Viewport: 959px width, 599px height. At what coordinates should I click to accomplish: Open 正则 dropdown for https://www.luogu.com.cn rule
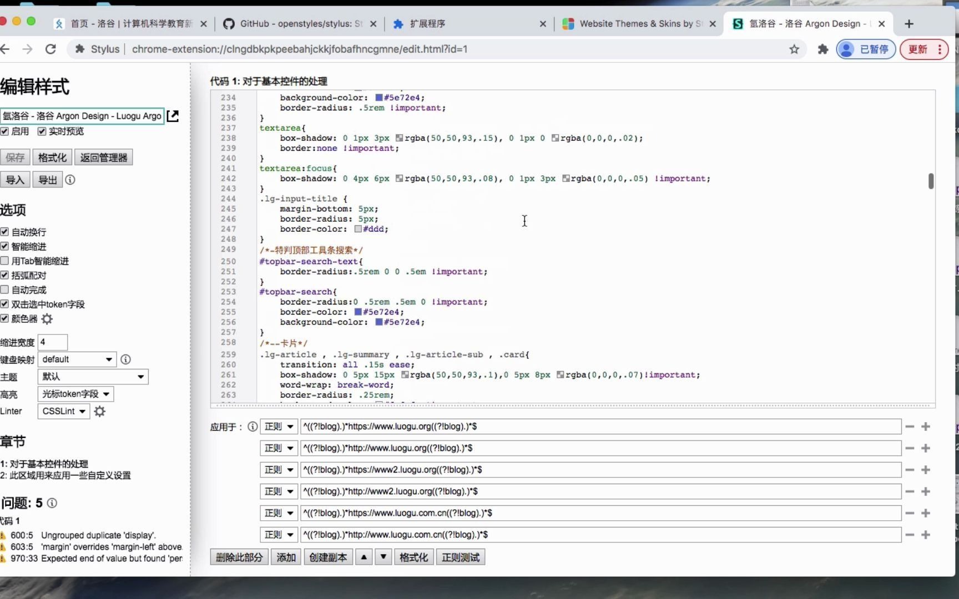pyautogui.click(x=279, y=513)
